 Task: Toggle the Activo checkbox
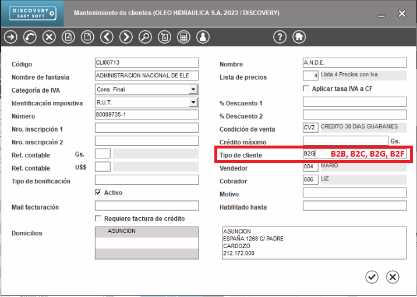tap(98, 193)
